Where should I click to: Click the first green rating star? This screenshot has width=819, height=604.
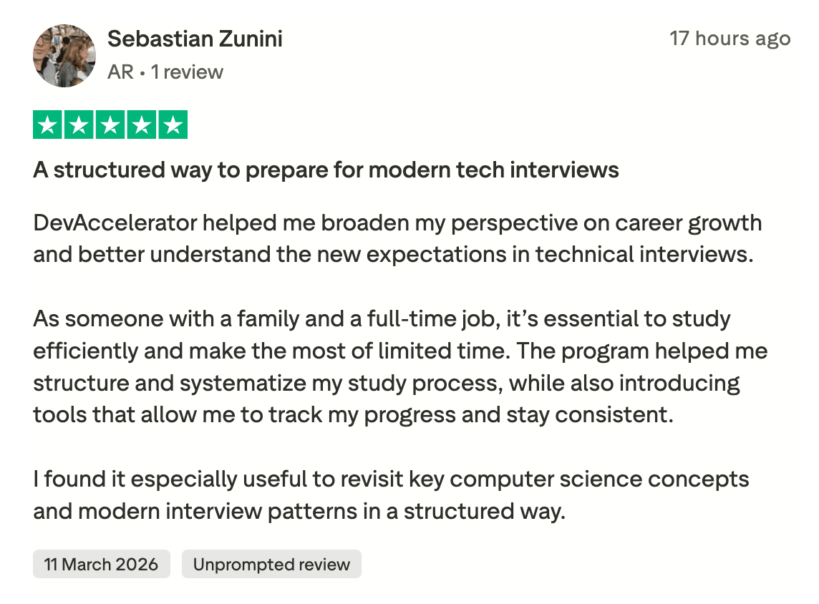click(x=48, y=125)
